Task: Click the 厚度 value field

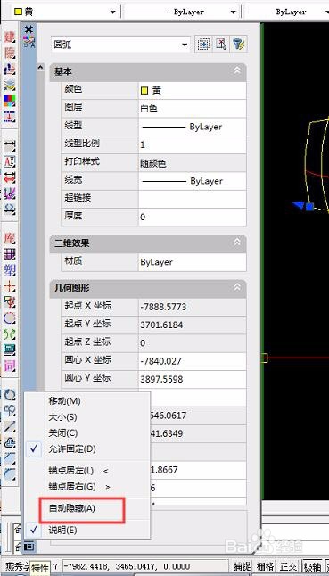Action: point(192,217)
